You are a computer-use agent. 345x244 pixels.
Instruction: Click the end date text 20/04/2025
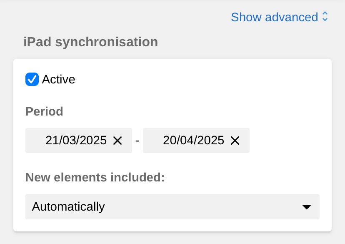(194, 141)
